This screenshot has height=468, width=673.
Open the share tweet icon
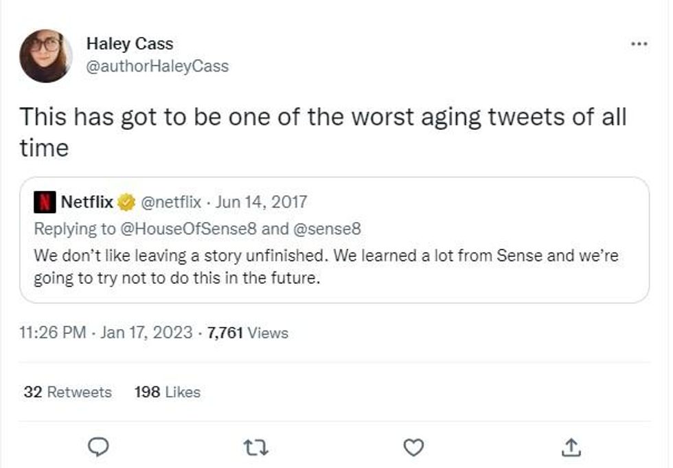tap(570, 448)
